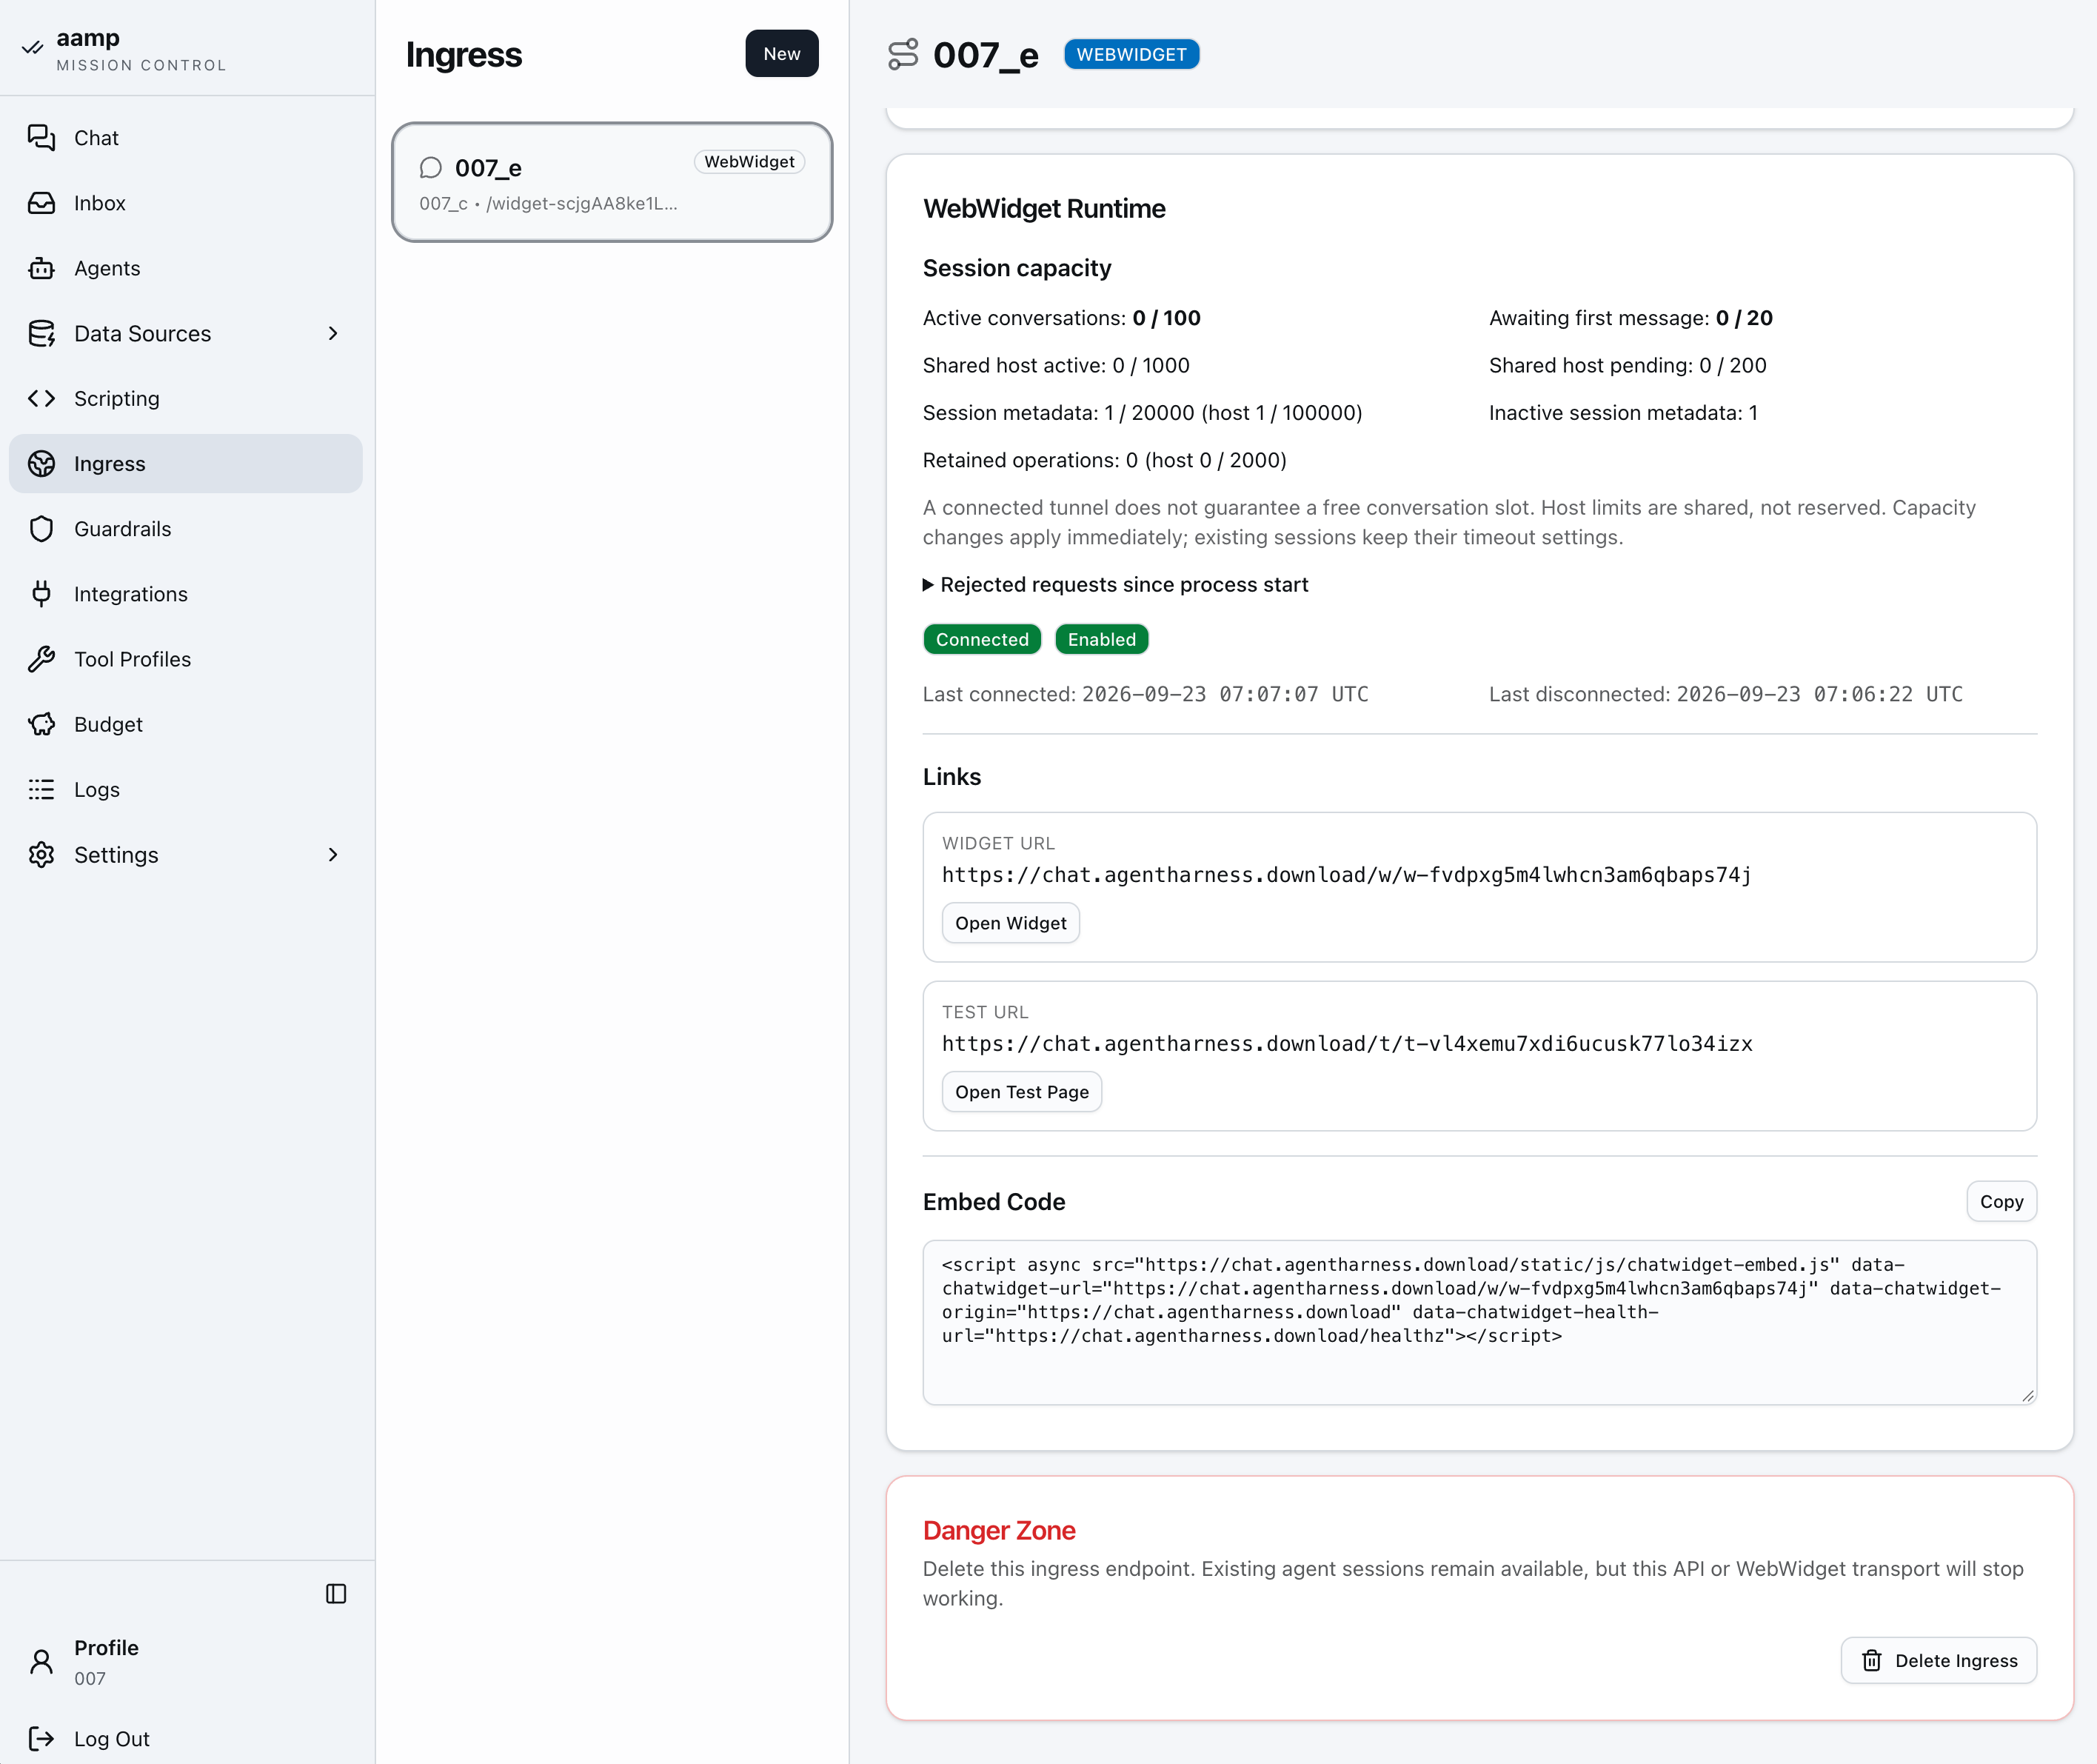
Task: Click inside the embed code text area
Action: (1480, 1323)
